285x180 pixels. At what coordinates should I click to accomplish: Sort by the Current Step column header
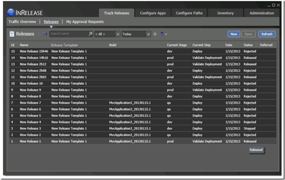[201, 45]
